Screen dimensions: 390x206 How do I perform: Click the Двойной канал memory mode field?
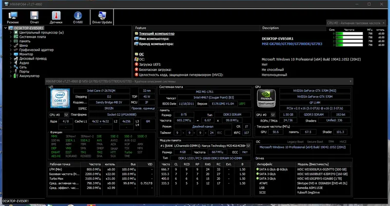(203, 126)
